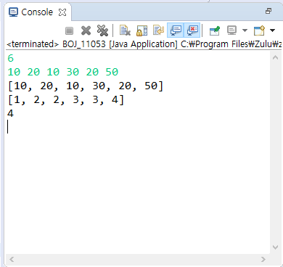This screenshot has height=267, width=283.
Task: Remove all terminated launches double X icon
Action: pos(102,30)
